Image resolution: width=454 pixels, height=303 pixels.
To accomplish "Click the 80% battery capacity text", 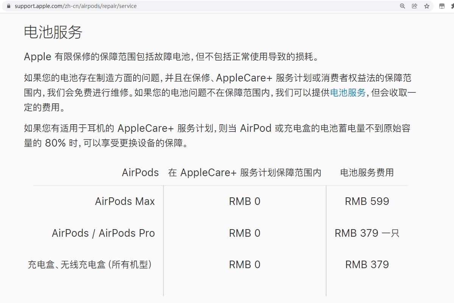I will pyautogui.click(x=55, y=143).
